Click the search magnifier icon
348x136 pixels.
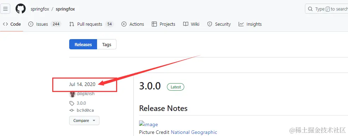(310, 9)
